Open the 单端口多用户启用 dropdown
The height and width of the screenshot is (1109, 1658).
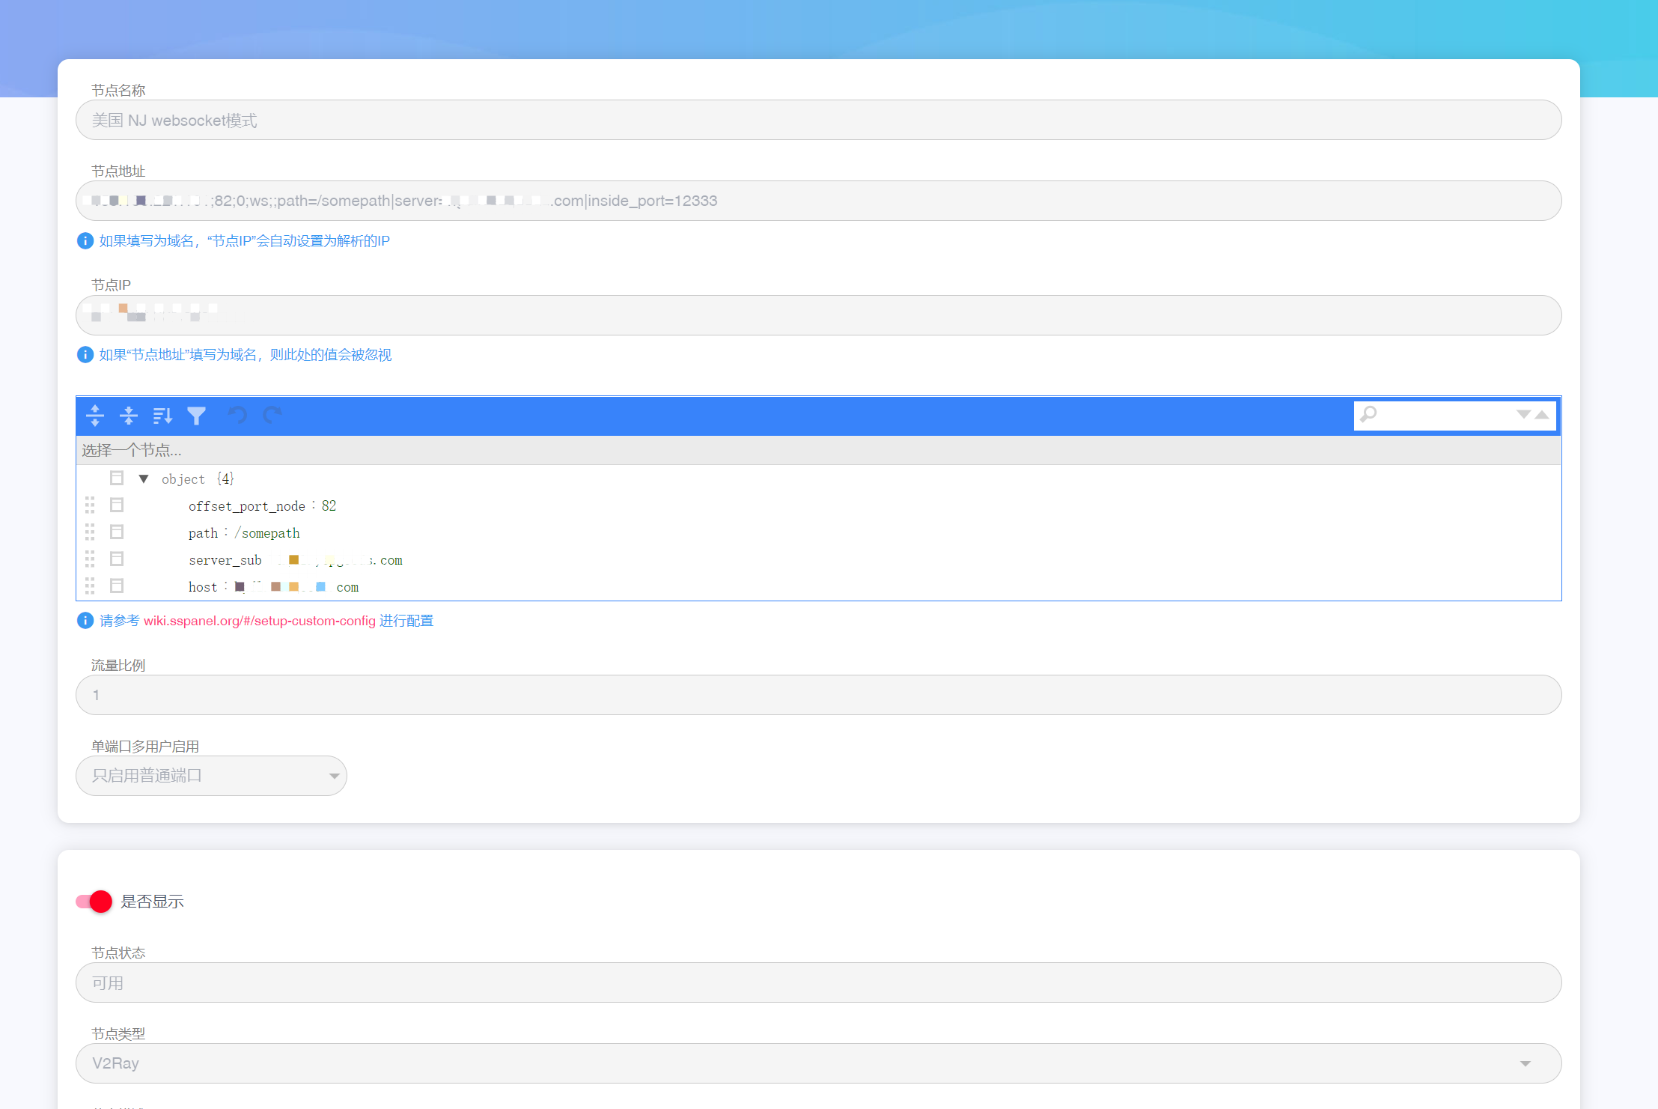tap(333, 776)
